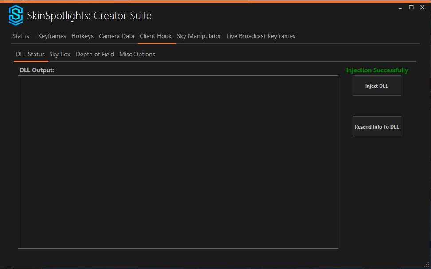Open the Sky Box sub-tab

point(60,54)
